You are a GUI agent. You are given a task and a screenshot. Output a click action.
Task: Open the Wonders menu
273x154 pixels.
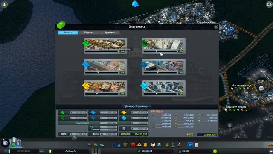pyautogui.click(x=179, y=145)
